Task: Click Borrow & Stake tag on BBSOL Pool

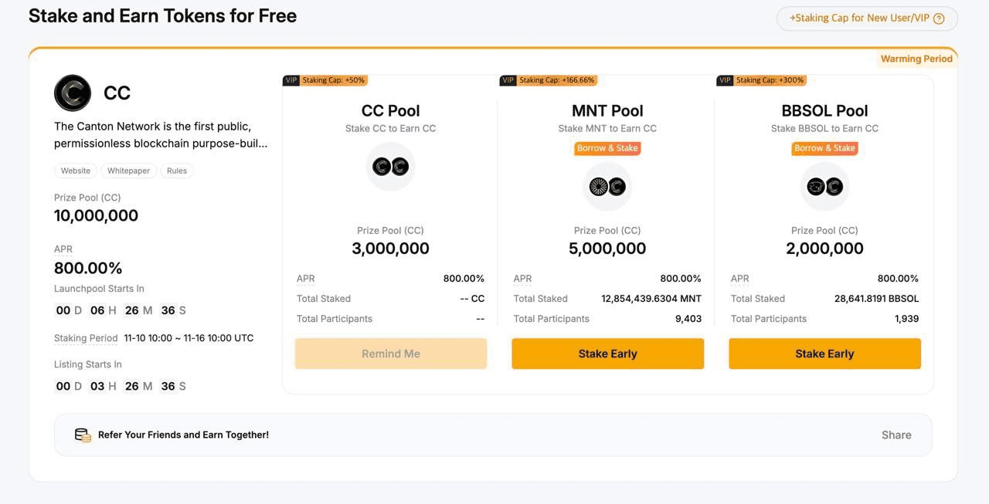Action: [x=824, y=148]
